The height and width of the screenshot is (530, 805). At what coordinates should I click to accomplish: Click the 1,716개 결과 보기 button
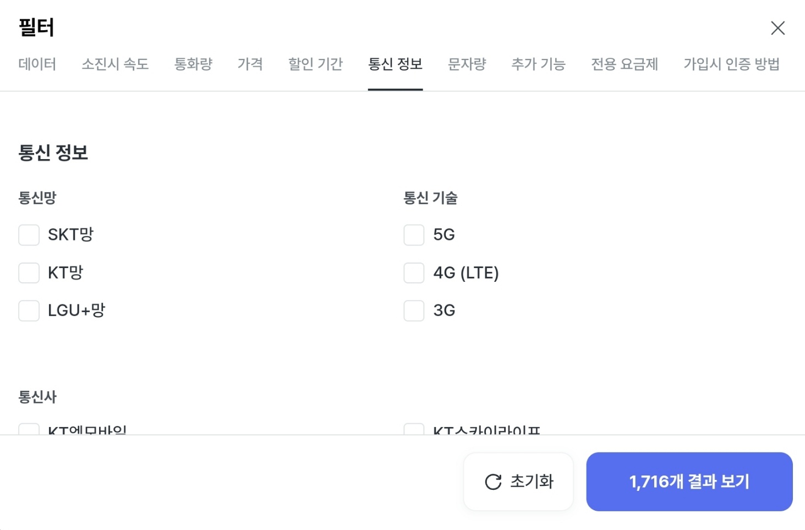[x=689, y=481]
